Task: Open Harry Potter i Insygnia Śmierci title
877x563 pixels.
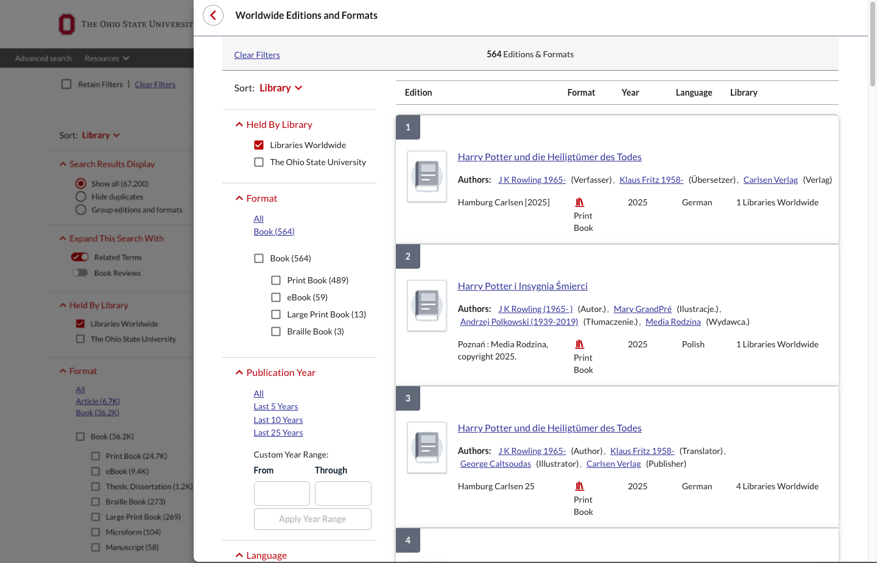Action: click(523, 286)
